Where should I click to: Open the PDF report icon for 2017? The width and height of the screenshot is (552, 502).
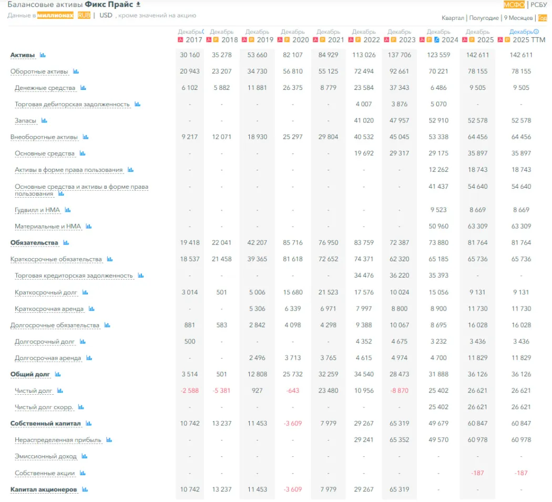[x=181, y=40]
